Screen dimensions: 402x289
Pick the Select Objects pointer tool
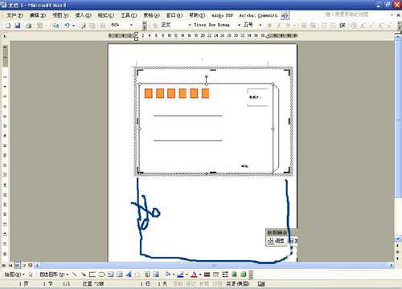tap(31, 275)
